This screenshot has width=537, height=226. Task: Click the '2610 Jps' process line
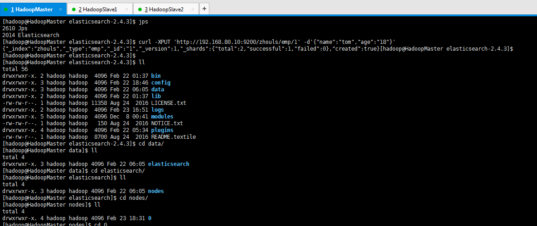tap(15, 28)
